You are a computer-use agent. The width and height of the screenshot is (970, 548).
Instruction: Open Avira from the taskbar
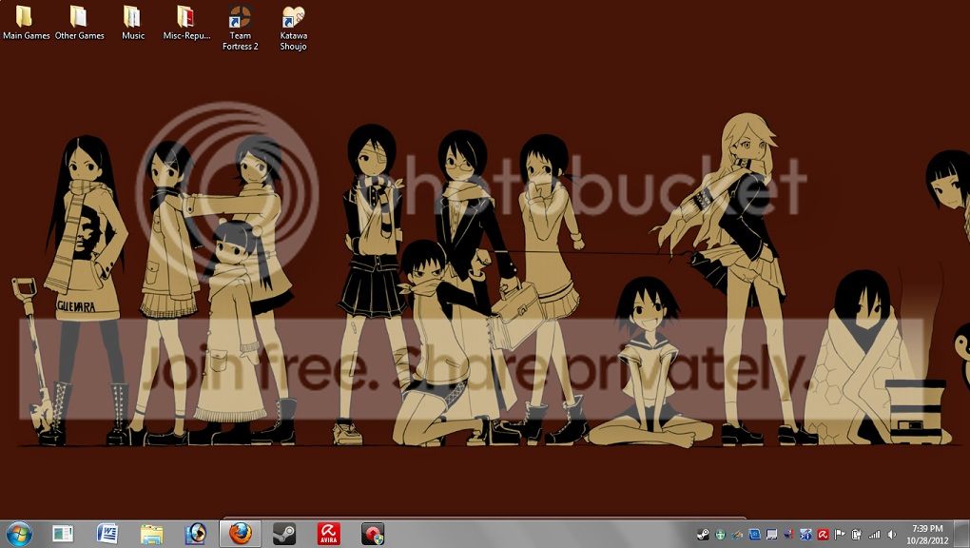328,534
